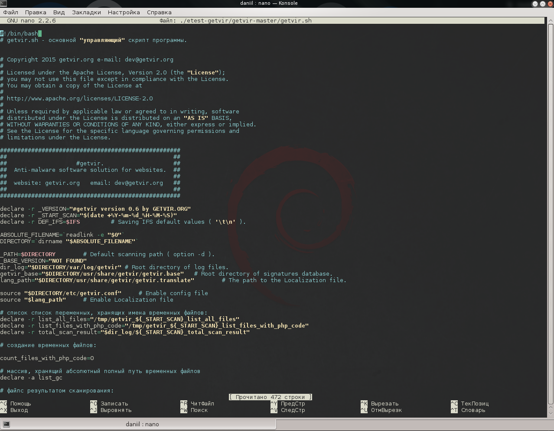554x431 pixels.
Task: Expand the Вид menu
Action: (x=59, y=12)
